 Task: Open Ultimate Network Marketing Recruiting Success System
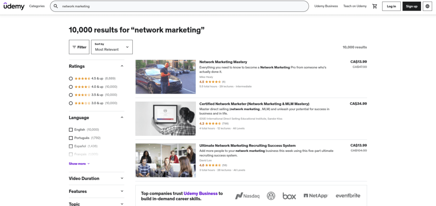click(x=247, y=146)
